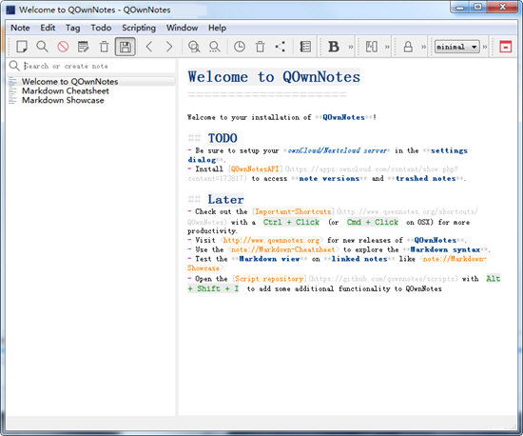523x436 pixels.
Task: Click the 'Script repository' link text
Action: click(x=269, y=279)
